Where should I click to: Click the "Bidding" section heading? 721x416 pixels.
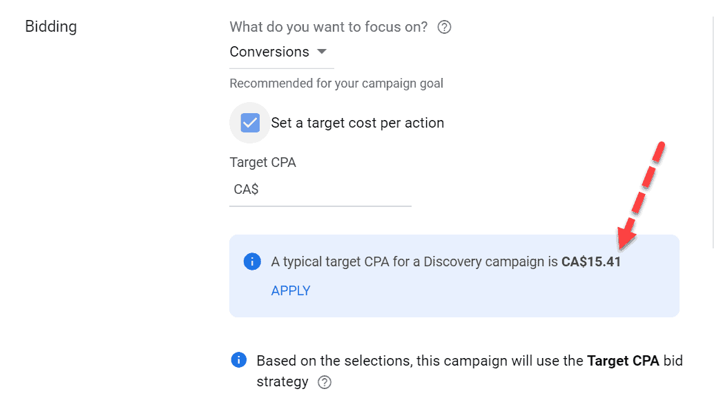[51, 27]
